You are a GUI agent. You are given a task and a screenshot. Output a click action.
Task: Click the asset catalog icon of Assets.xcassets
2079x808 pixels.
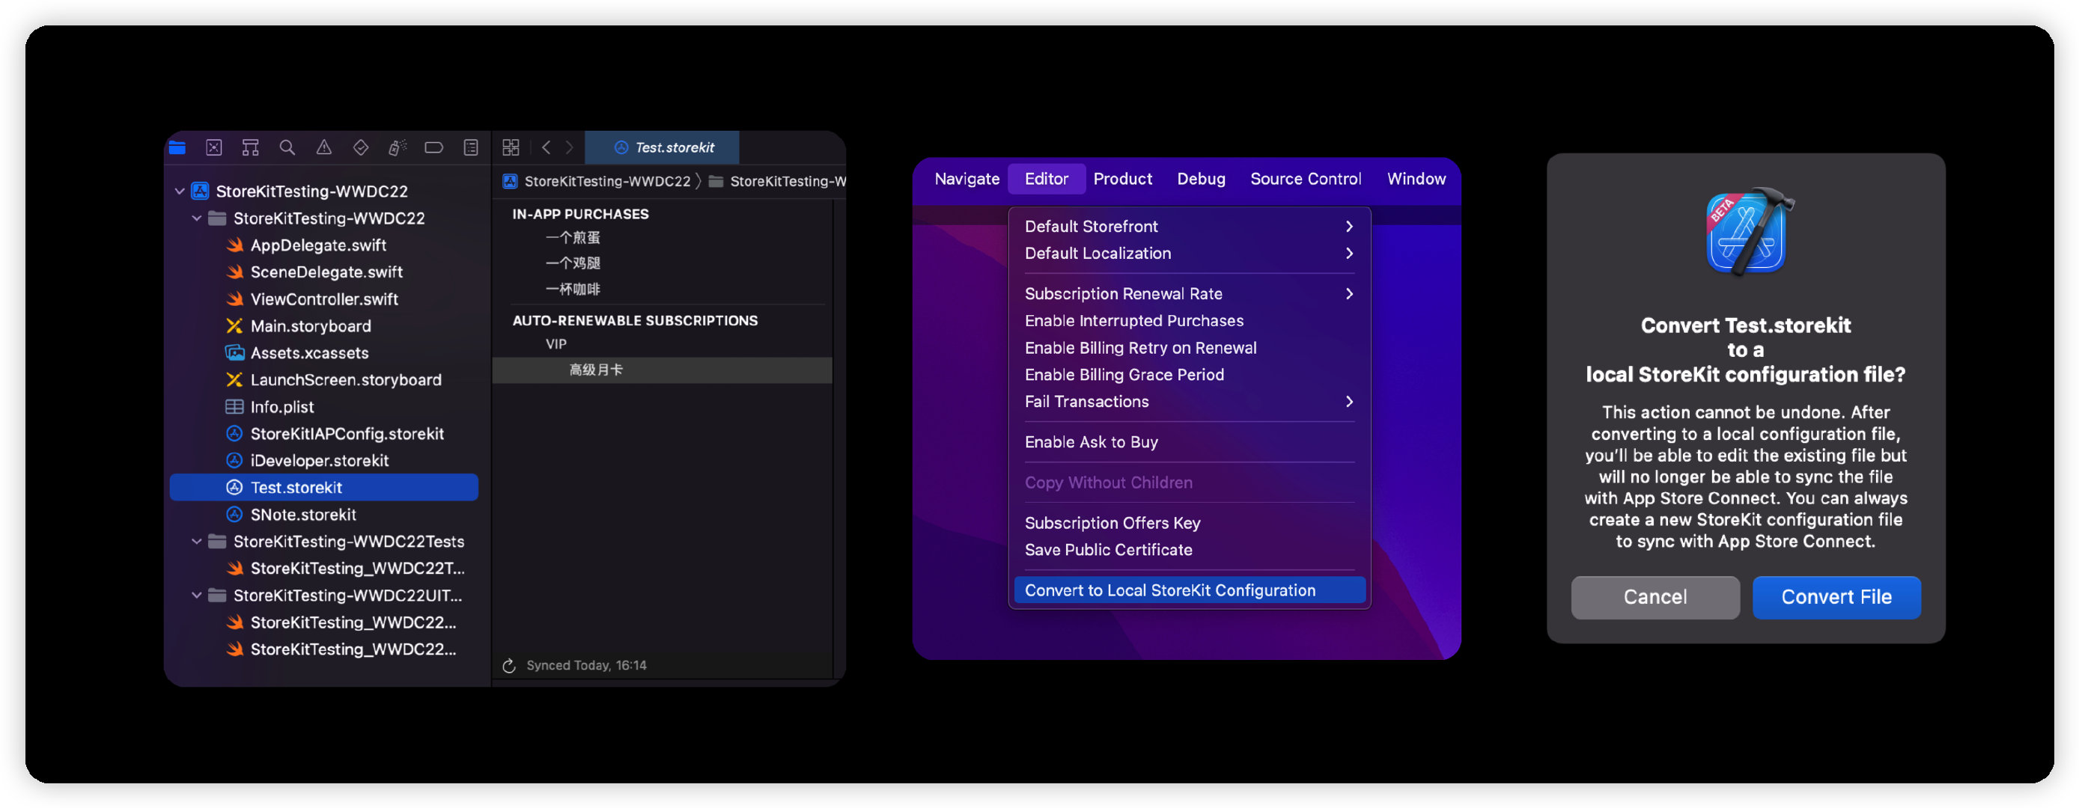[235, 353]
